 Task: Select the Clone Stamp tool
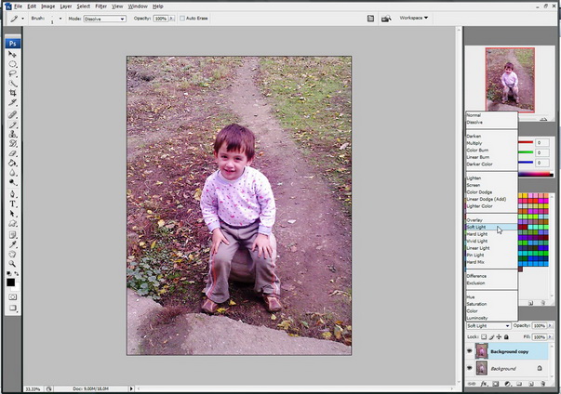coord(12,135)
